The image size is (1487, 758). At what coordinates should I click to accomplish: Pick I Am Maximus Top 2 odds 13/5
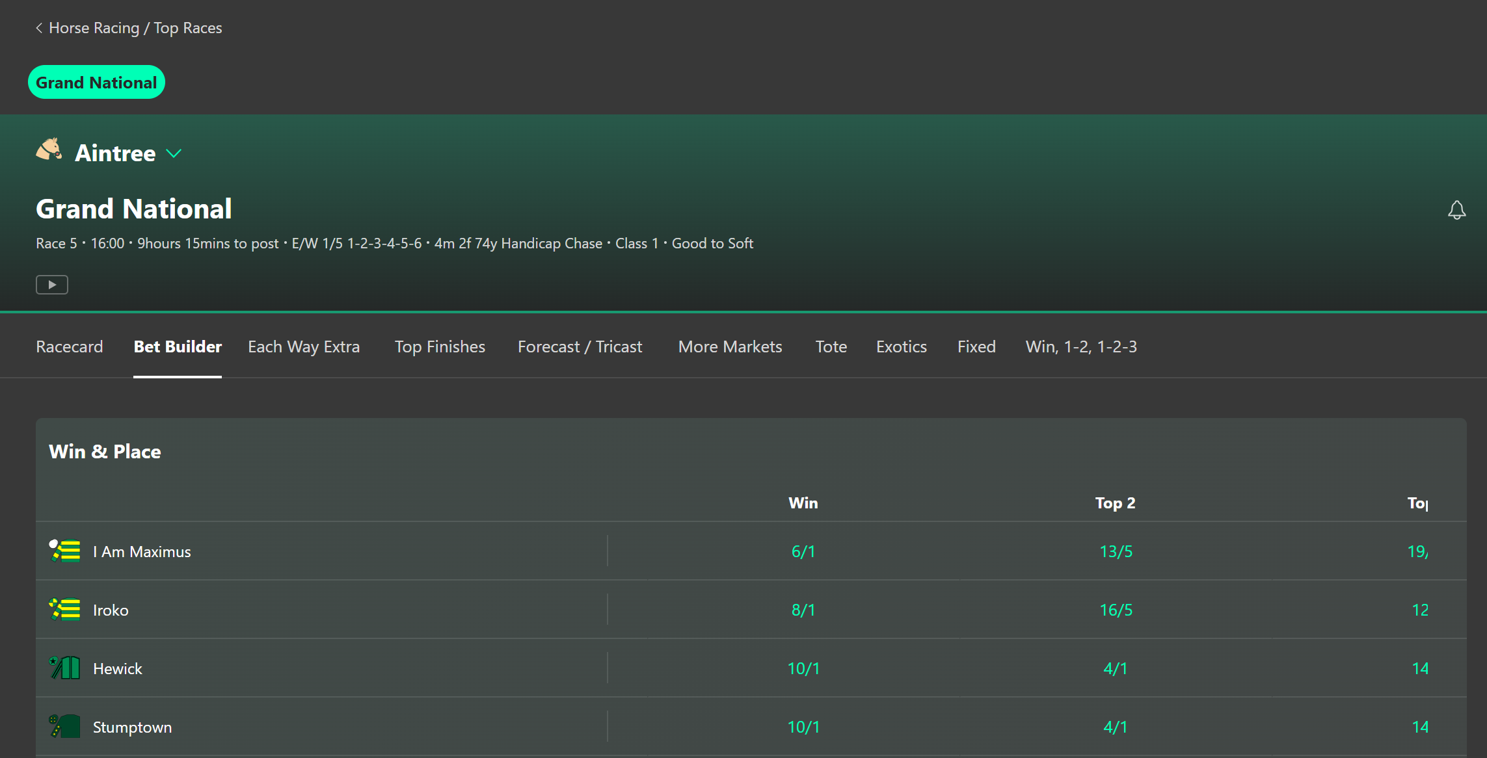[x=1116, y=551]
